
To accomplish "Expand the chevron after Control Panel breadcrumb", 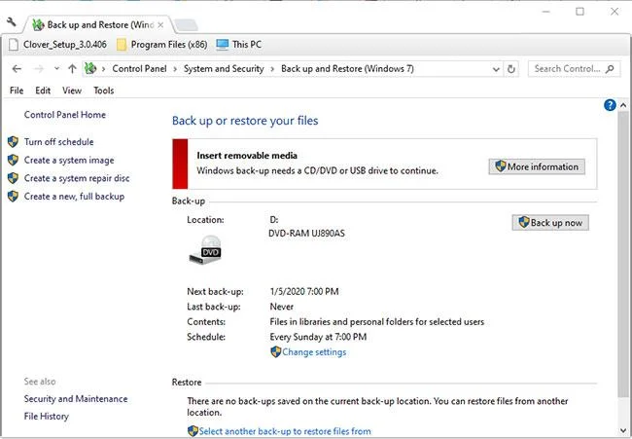I will pyautogui.click(x=175, y=69).
